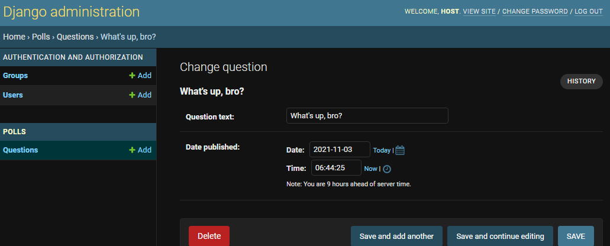Click the Add link for Groups
Viewport: 610px width, 246px height.
(140, 75)
